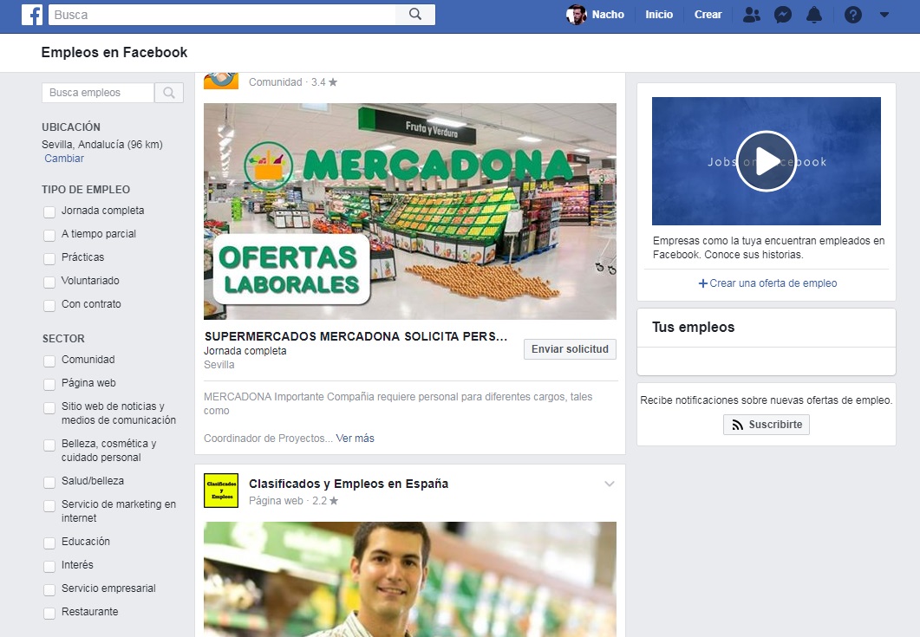Click the Empleos en Facebook heading
Viewport: 920px width, 637px height.
[x=114, y=52]
